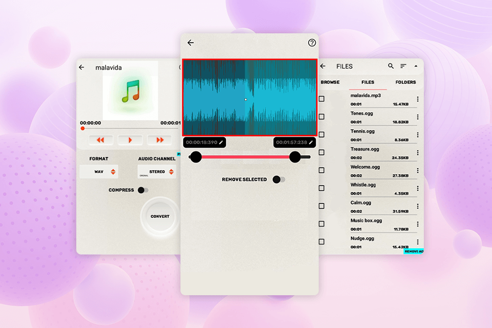Edit the end time 00:01:57:238

coord(295,142)
